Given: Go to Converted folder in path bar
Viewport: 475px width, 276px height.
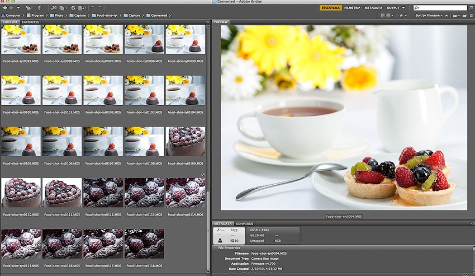Looking at the screenshot, I should pyautogui.click(x=156, y=15).
